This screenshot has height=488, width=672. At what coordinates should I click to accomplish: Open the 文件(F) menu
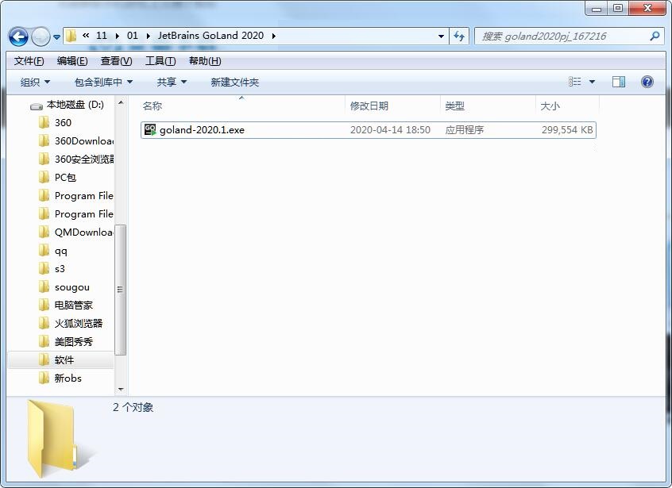(x=29, y=61)
